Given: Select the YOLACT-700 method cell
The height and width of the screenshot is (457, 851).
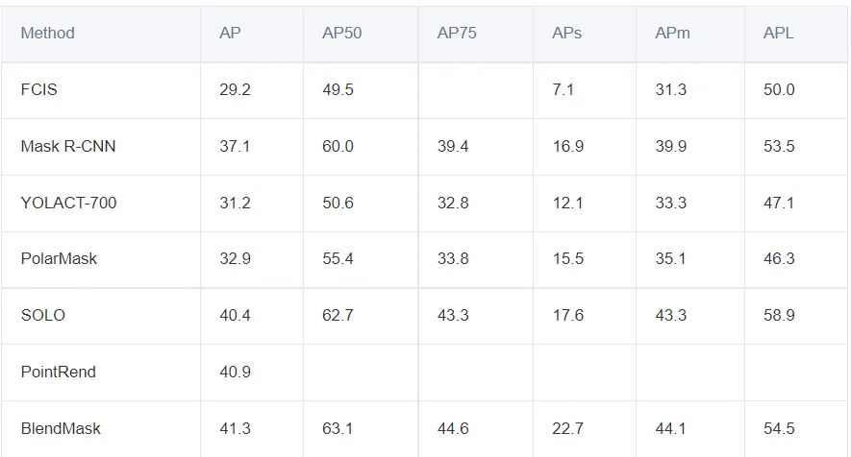Looking at the screenshot, I should [x=68, y=203].
